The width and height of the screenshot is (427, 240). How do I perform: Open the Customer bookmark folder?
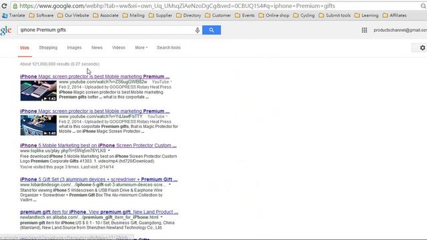click(218, 15)
